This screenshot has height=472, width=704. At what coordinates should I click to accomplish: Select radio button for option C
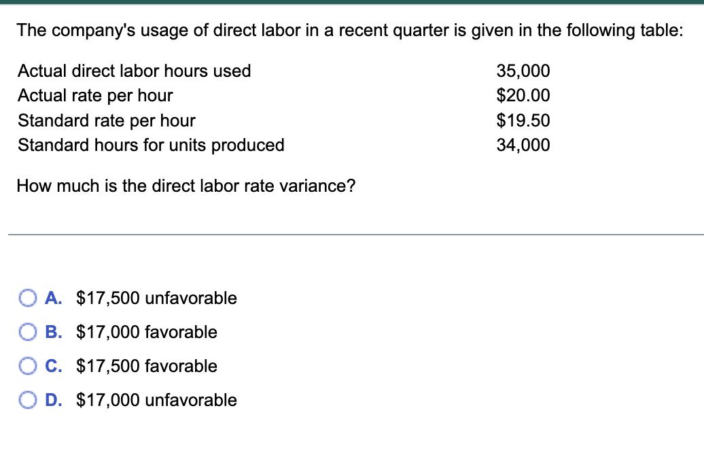tap(29, 366)
